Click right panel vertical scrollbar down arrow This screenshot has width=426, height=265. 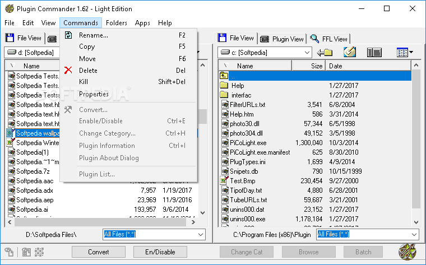click(x=416, y=222)
